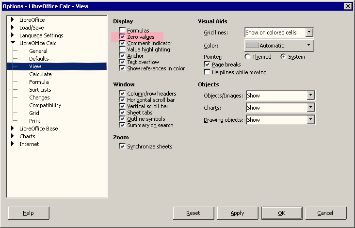Select the View tree item
Screen dimensions: 355x228
(x=35, y=66)
